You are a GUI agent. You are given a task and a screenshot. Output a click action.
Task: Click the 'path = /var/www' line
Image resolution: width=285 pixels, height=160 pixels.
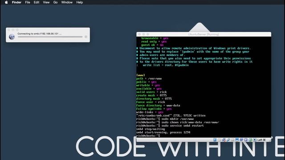149,79
